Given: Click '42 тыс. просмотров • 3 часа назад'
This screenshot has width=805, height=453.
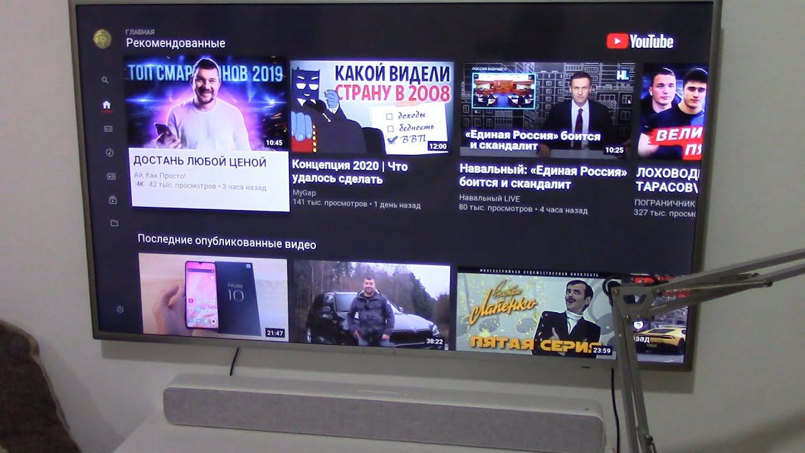Looking at the screenshot, I should click(x=208, y=187).
